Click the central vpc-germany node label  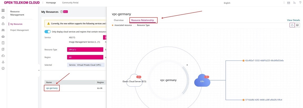pos(168,80)
